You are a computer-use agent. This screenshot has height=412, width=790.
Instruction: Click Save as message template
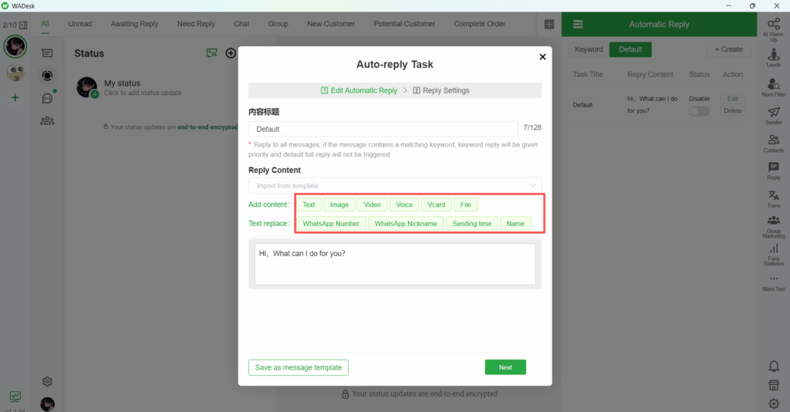coord(299,368)
